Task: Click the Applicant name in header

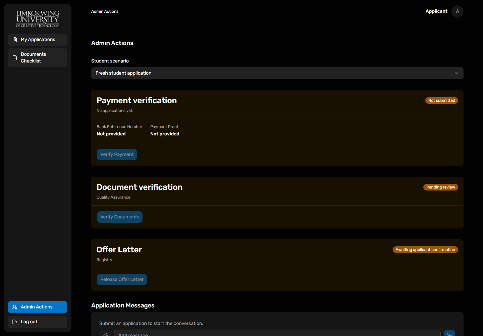Action: click(436, 11)
